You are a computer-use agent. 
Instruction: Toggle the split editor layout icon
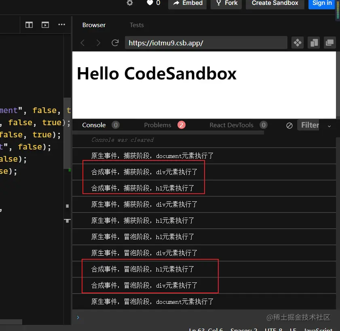click(x=29, y=25)
